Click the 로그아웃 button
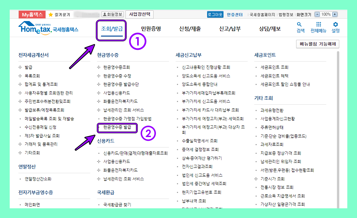 coord(215,14)
